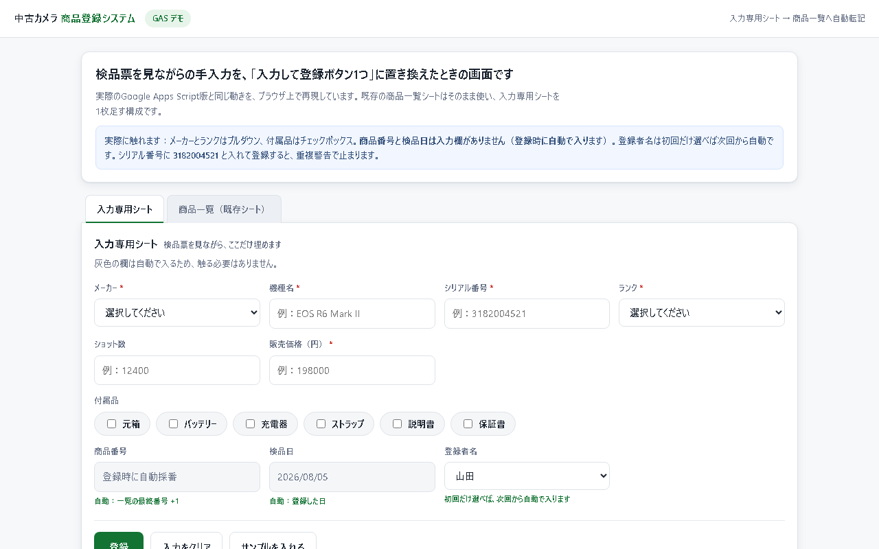Click the 入力をクリア button
This screenshot has width=879, height=549.
tap(186, 541)
